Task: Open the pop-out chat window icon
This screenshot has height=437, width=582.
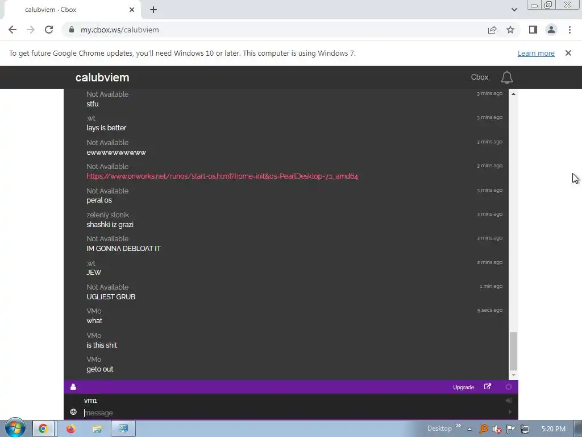Action: click(x=488, y=387)
